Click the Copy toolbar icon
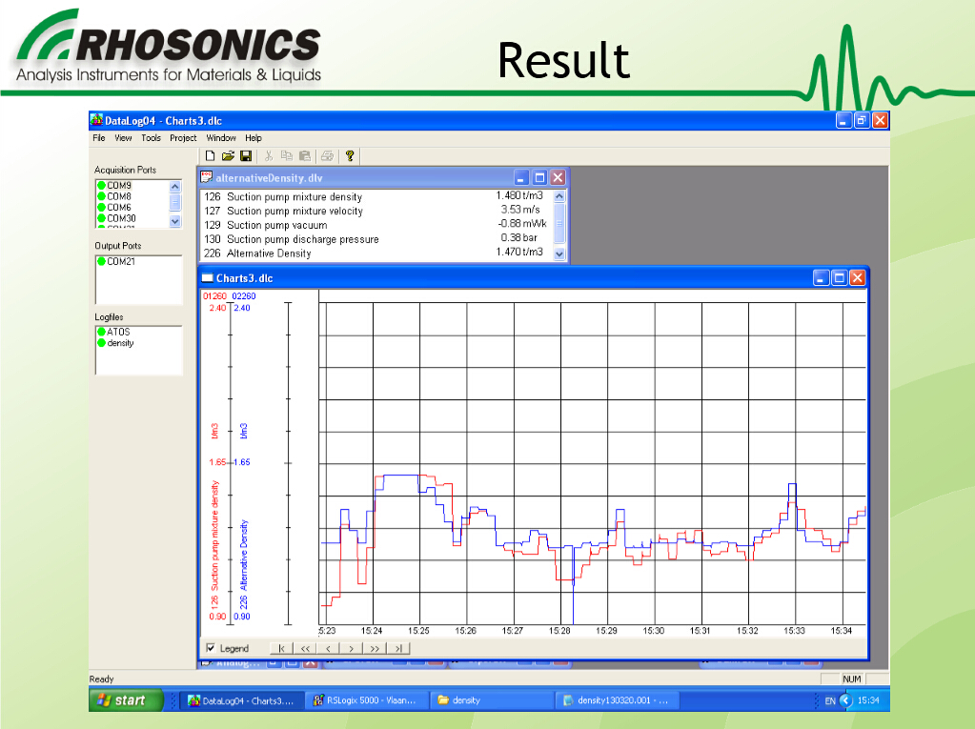The image size is (975, 729). 286,156
